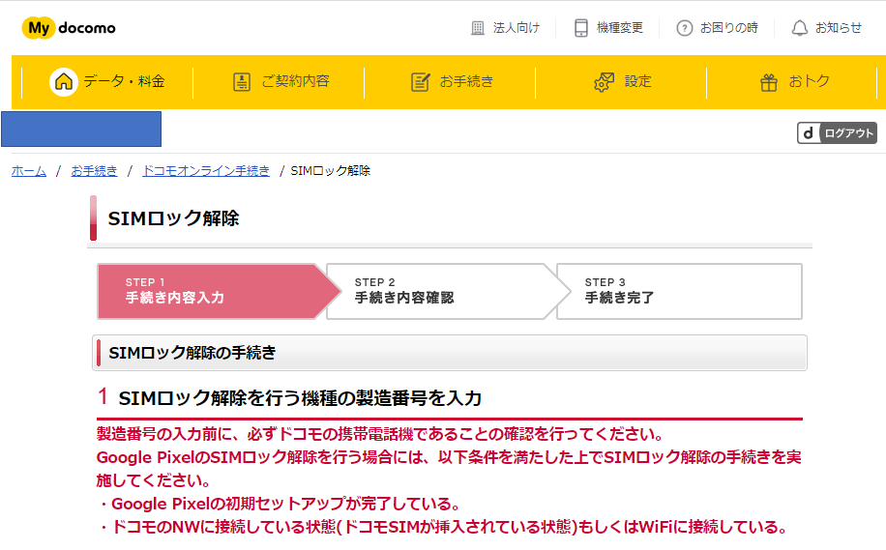Click heading SIMロック解除を行う機種の製造番号を入力
Screen dimensions: 886x550
tap(300, 398)
